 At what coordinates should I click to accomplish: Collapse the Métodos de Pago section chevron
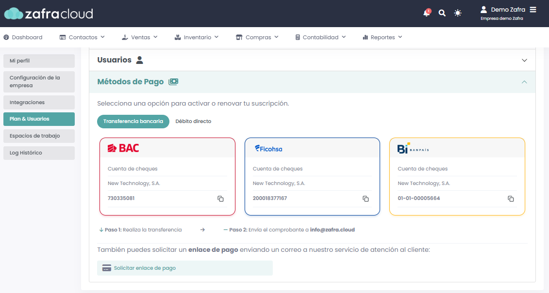(x=524, y=82)
